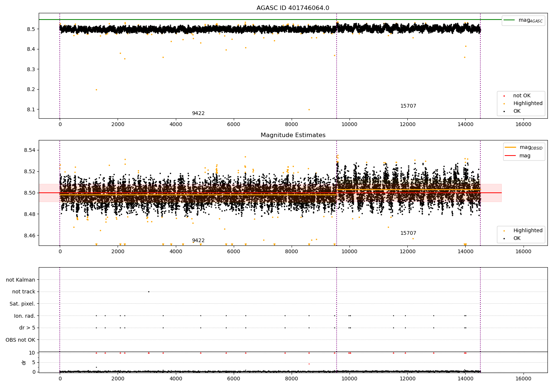The image size is (553, 387).
Task: Select the orange mag OBSID legend line
Action: click(510, 147)
